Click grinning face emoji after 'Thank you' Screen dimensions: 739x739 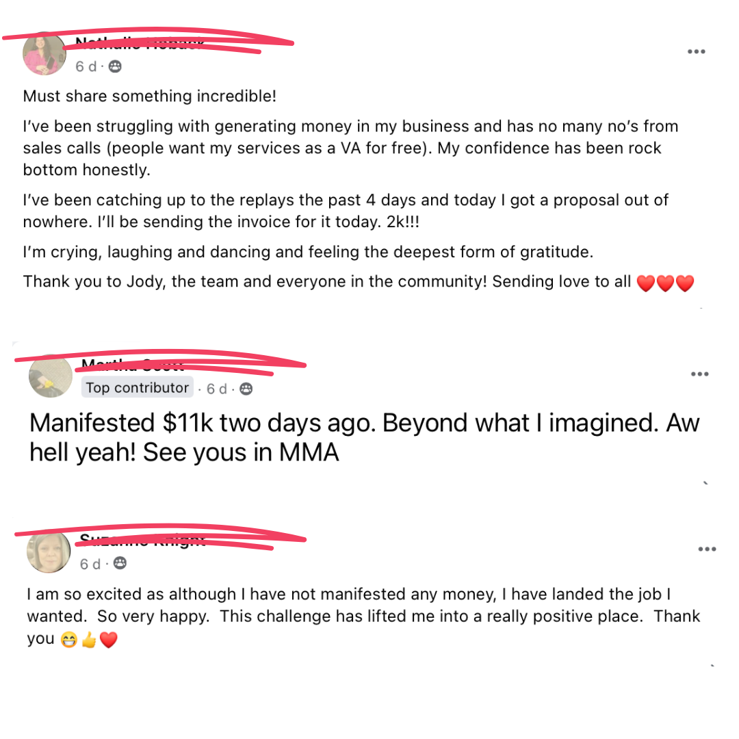coord(69,640)
